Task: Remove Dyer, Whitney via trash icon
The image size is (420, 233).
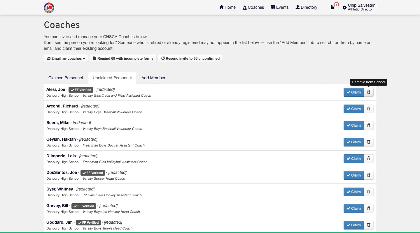Action: [x=369, y=192]
